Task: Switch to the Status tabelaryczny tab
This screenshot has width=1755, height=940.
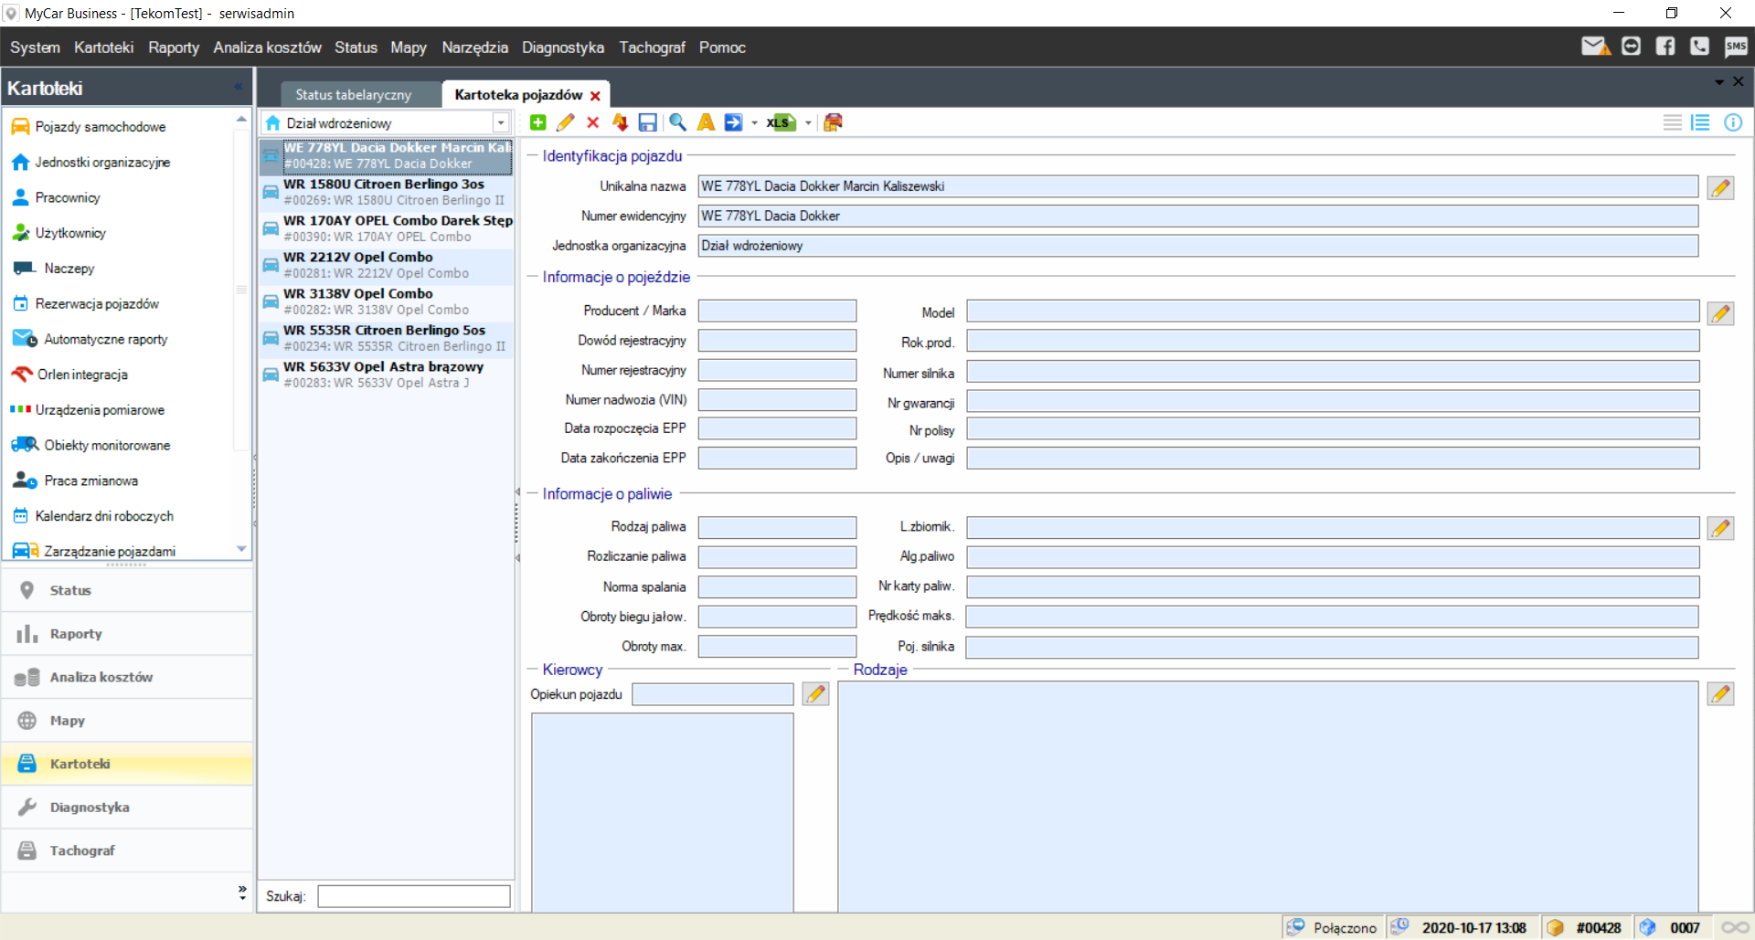Action: point(353,94)
